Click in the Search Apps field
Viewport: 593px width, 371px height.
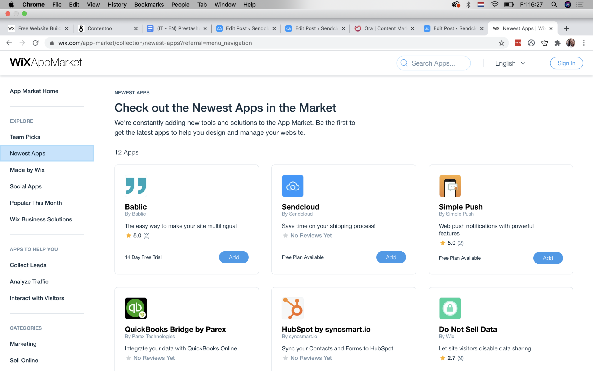(x=433, y=63)
